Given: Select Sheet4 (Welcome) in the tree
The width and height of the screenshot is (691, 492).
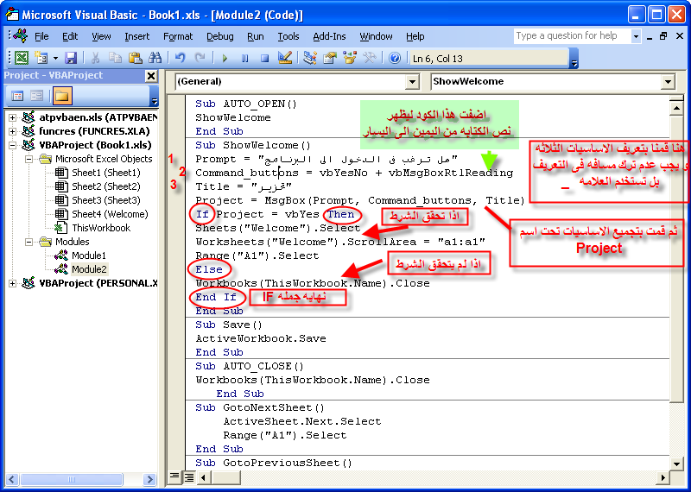Looking at the screenshot, I should 110,214.
